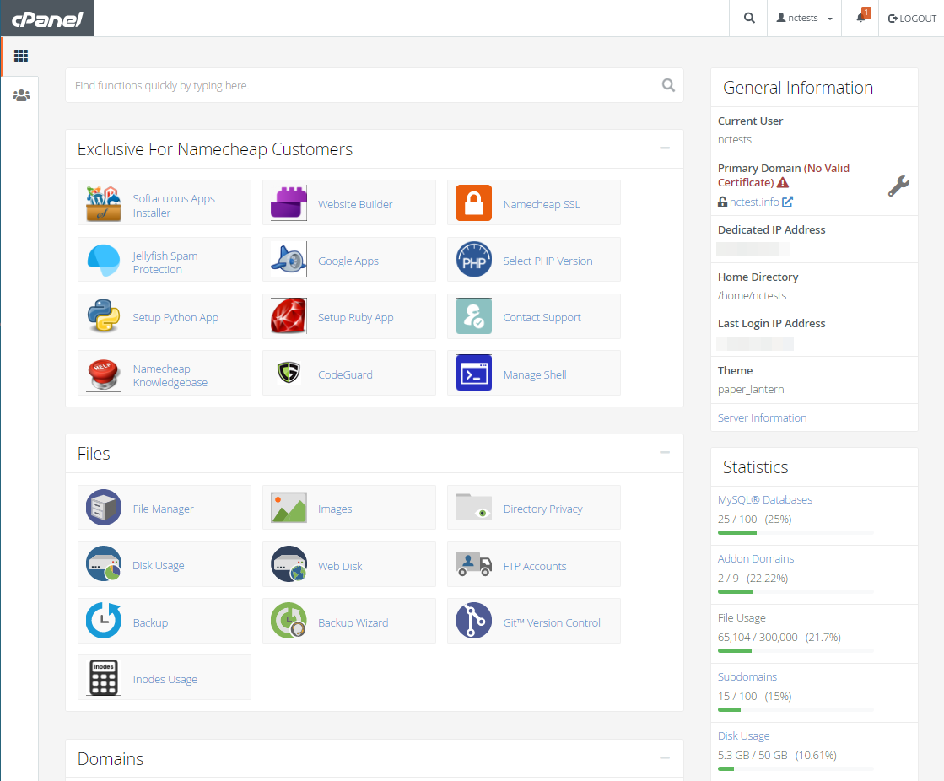Open the Contact Support icon
944x781 pixels.
pyautogui.click(x=474, y=316)
